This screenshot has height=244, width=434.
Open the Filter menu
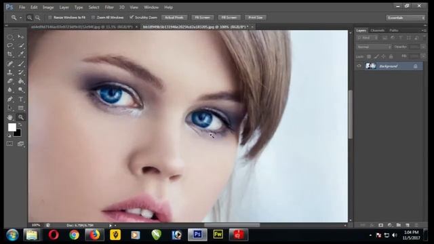[109, 7]
